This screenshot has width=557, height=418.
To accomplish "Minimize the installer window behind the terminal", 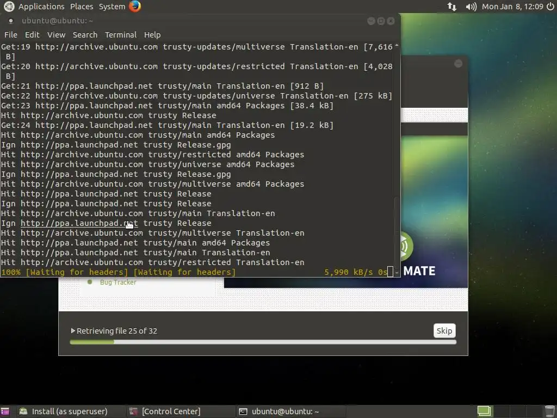I will click(458, 64).
